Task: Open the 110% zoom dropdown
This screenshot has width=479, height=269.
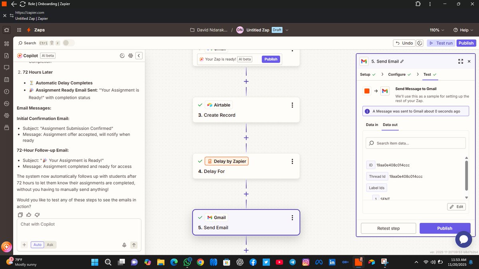Action: coord(437,29)
